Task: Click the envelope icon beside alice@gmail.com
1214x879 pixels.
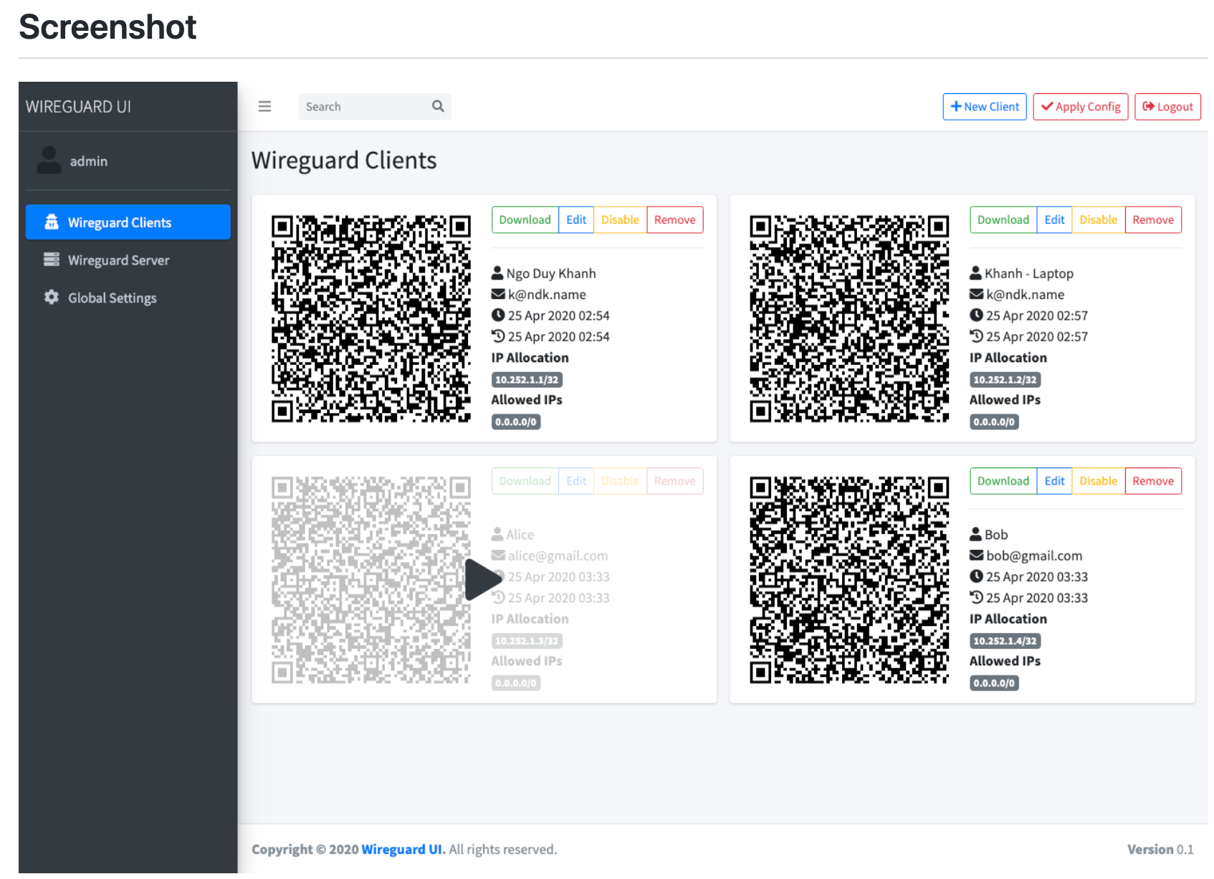Action: pyautogui.click(x=498, y=555)
